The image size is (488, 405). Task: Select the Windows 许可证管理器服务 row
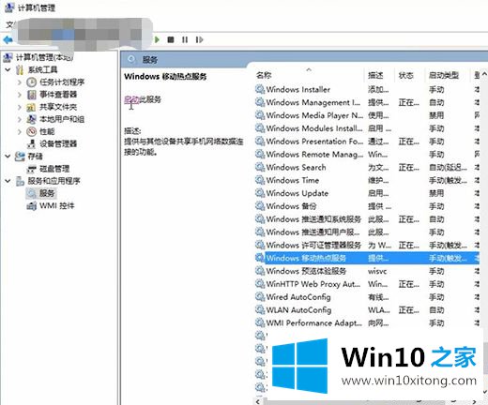pyautogui.click(x=367, y=245)
